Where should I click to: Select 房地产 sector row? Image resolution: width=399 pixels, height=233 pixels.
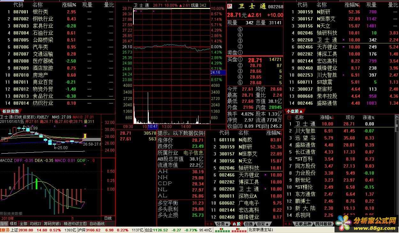(x=57, y=75)
